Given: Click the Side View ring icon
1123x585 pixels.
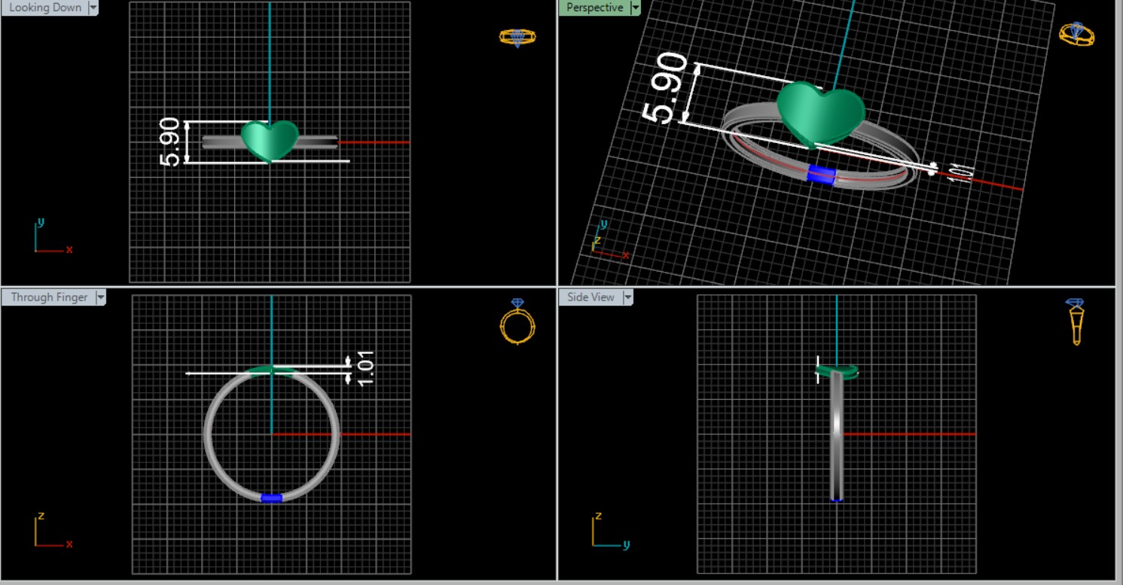Looking at the screenshot, I should 1076,321.
